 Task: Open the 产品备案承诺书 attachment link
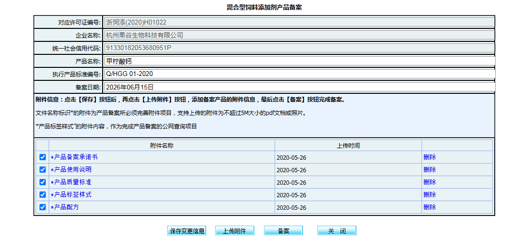click(x=74, y=157)
